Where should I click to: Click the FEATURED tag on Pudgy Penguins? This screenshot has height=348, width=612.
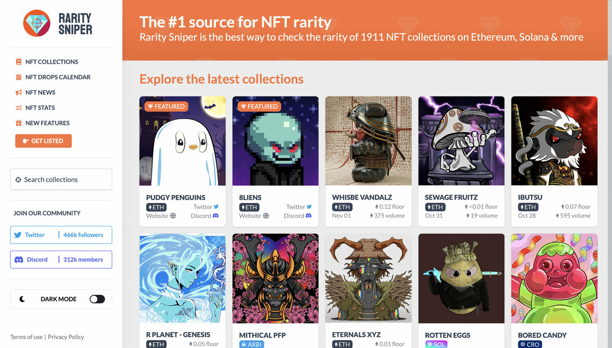point(166,106)
